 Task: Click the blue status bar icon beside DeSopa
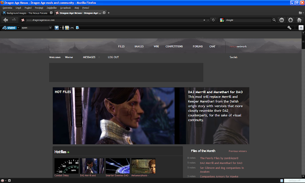pyautogui.click(x=281, y=181)
